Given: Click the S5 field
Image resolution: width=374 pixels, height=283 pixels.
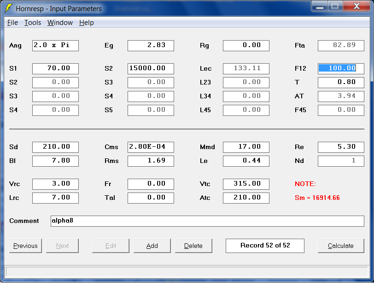Looking at the screenshot, I should click(151, 110).
